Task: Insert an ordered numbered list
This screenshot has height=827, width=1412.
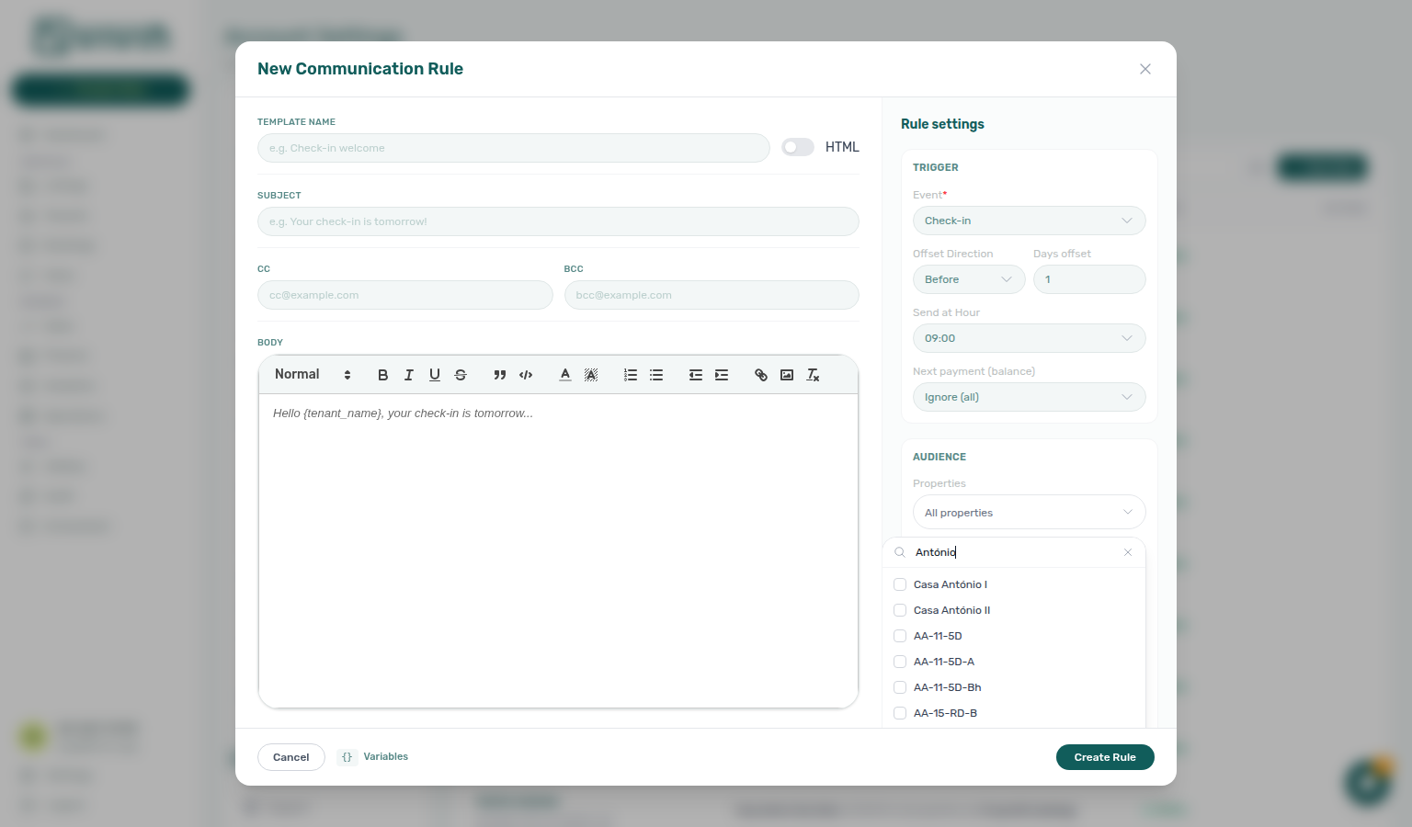Action: coord(631,375)
